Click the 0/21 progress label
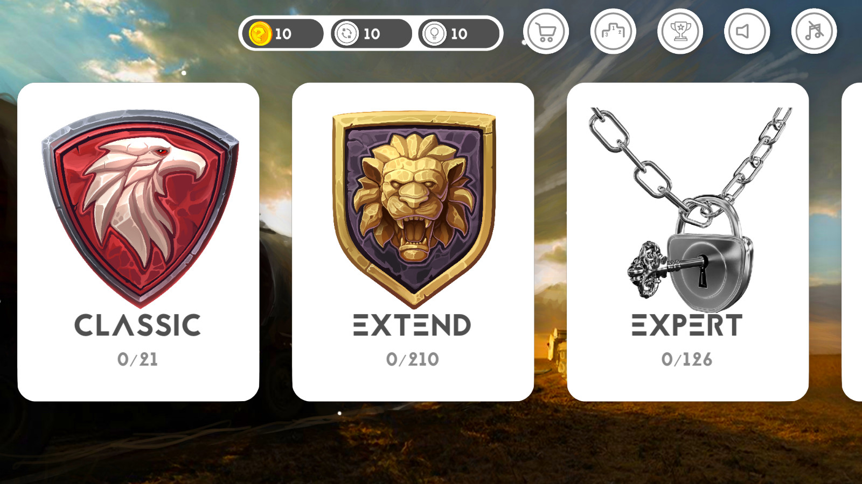 click(138, 359)
